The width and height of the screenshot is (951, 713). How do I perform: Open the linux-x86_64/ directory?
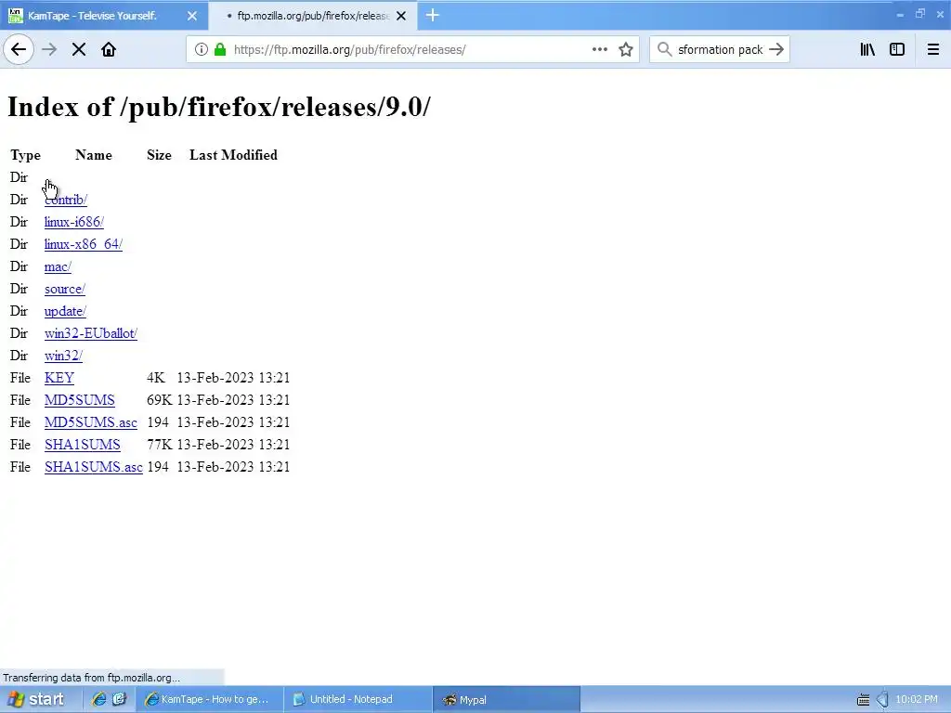[83, 244]
